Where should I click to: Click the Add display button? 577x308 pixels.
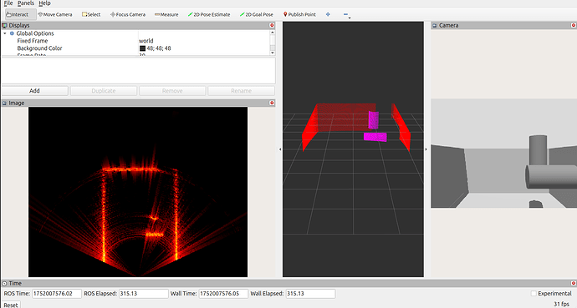point(34,91)
